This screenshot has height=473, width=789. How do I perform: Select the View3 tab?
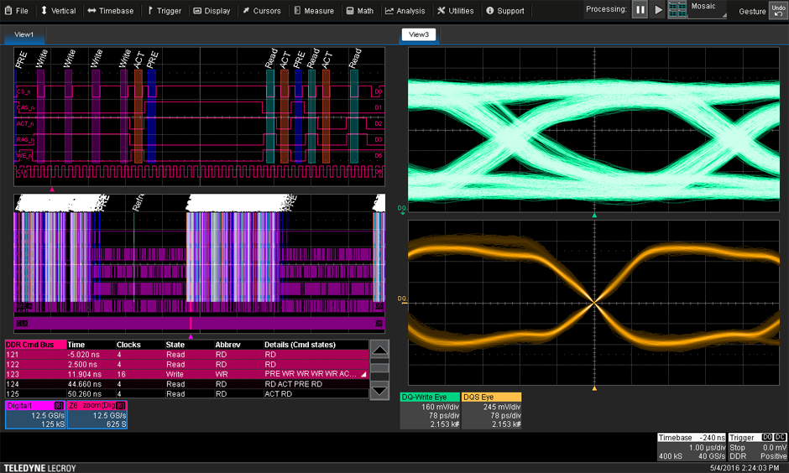(x=418, y=34)
